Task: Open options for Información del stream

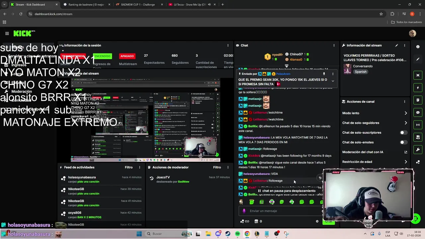Action: click(404, 45)
